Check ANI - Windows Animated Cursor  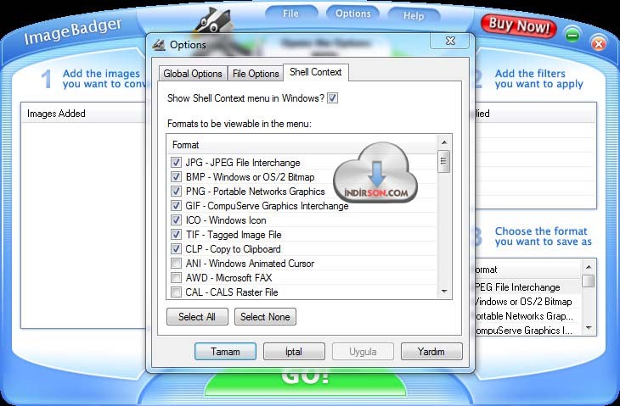tap(176, 263)
